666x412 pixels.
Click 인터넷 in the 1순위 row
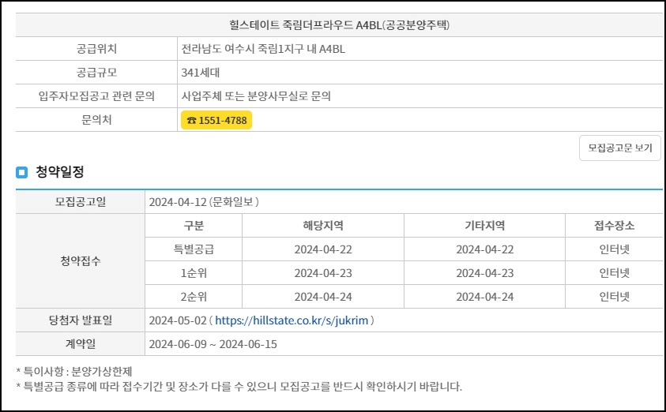pos(614,273)
